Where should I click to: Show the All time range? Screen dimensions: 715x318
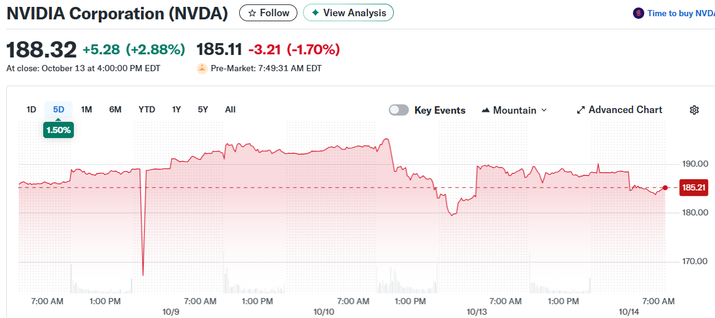230,109
